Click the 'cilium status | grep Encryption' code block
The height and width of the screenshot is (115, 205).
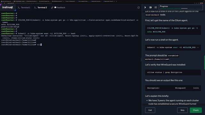pos(173,73)
